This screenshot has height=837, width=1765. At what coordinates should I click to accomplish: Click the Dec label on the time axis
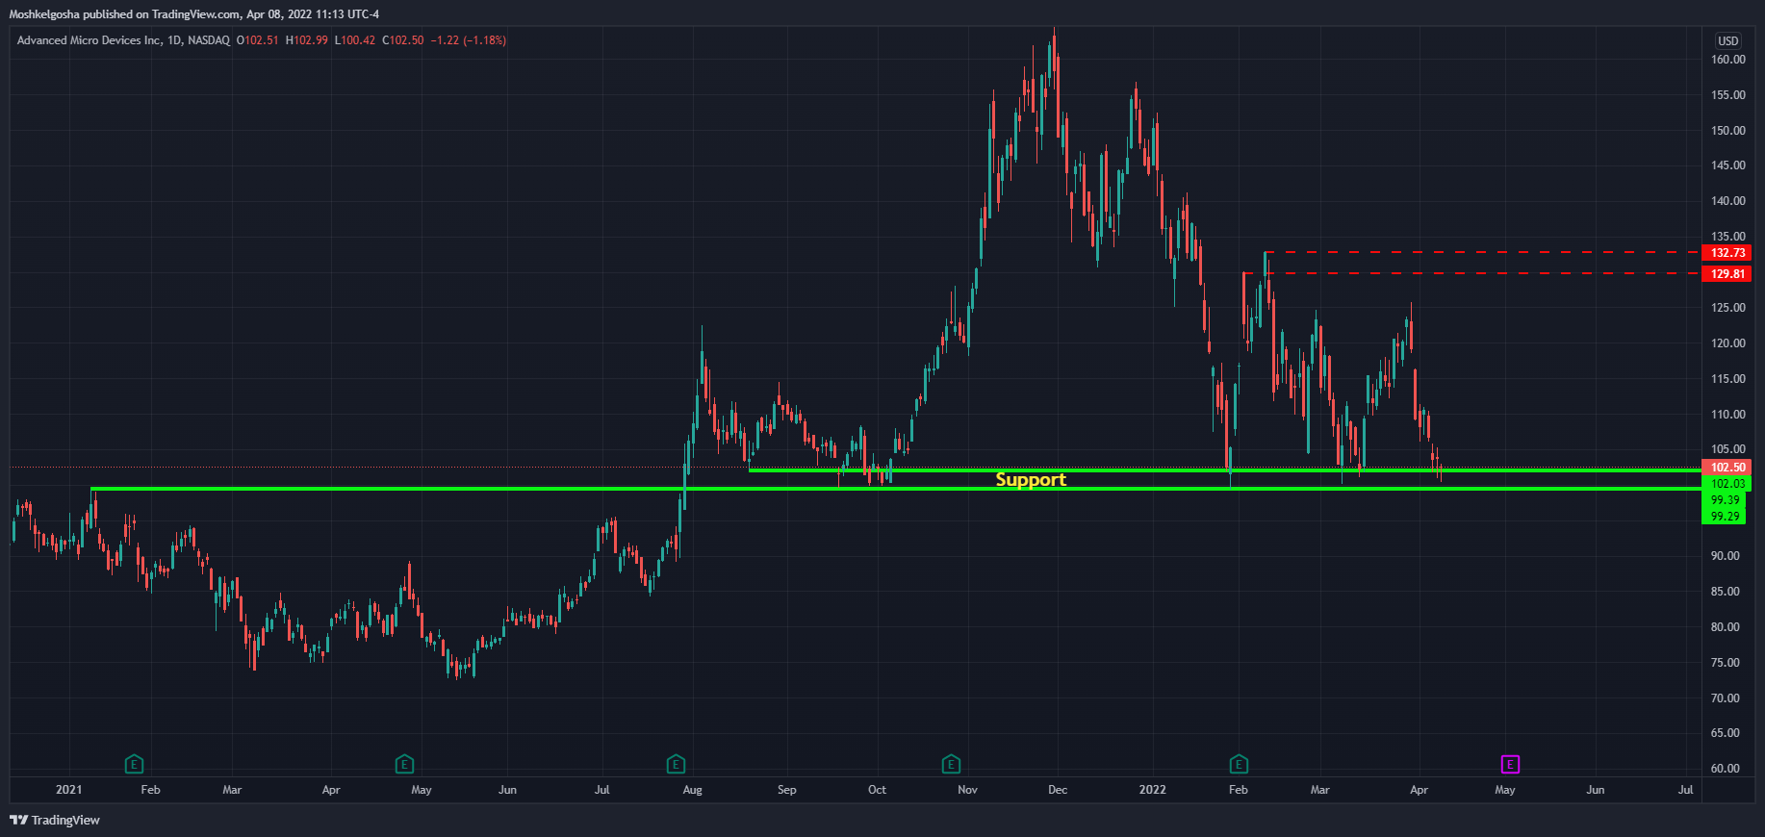[x=1058, y=790]
